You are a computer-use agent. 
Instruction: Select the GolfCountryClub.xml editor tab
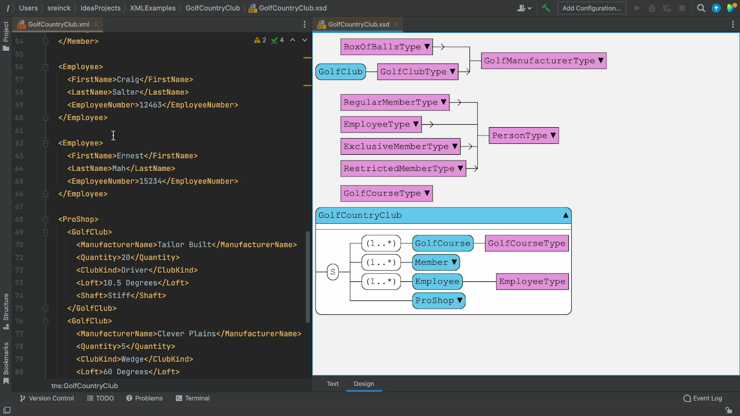coord(58,24)
